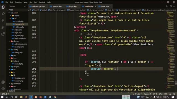Image resolution: width=177 pixels, height=99 pixels.
Task: Switch to Chrome in the taskbar
Action: tap(55, 97)
